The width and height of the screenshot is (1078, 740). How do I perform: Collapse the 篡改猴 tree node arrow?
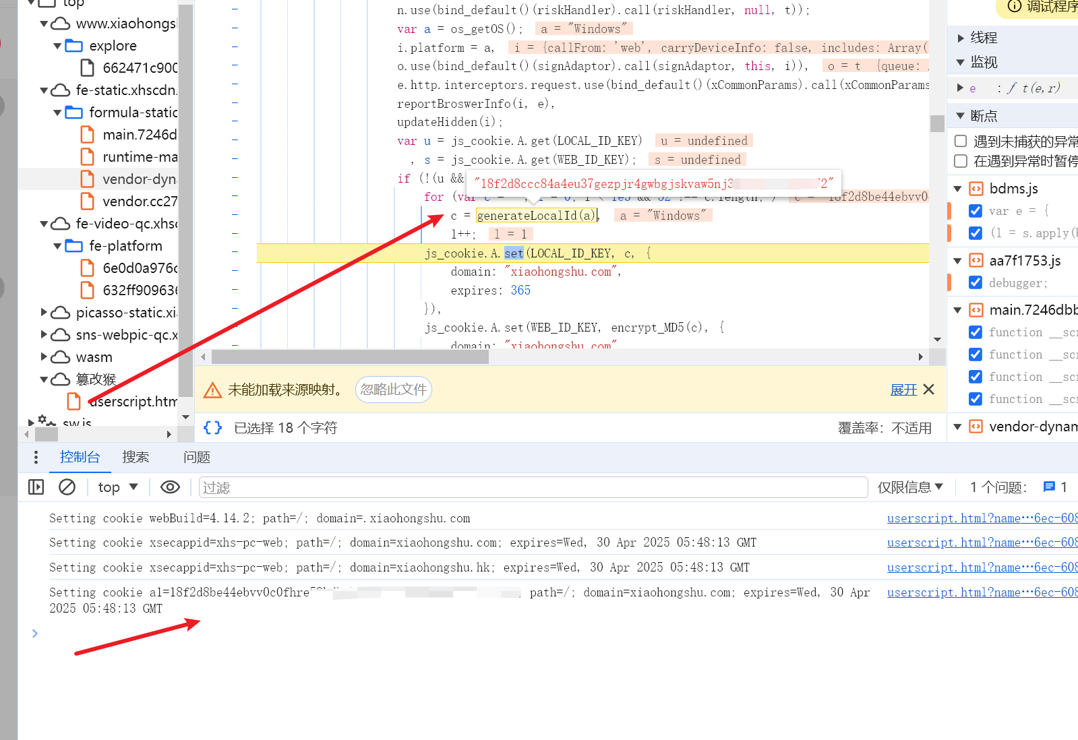pos(44,380)
